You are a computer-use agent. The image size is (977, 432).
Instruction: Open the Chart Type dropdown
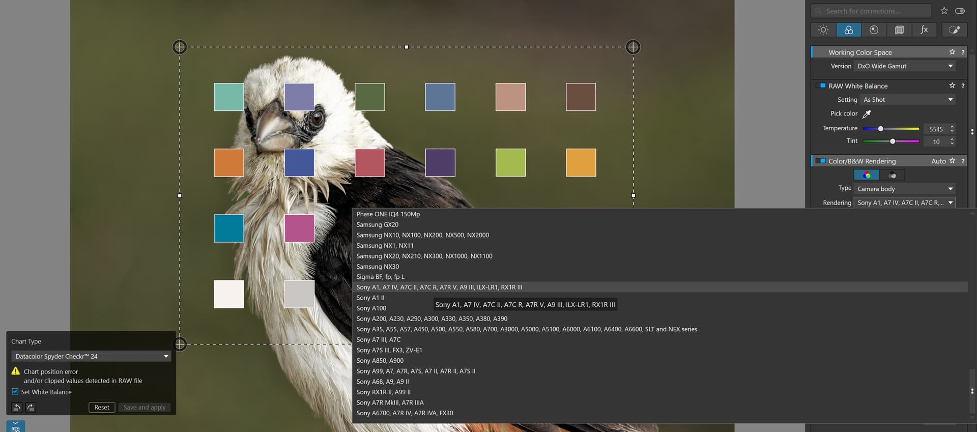(x=91, y=356)
